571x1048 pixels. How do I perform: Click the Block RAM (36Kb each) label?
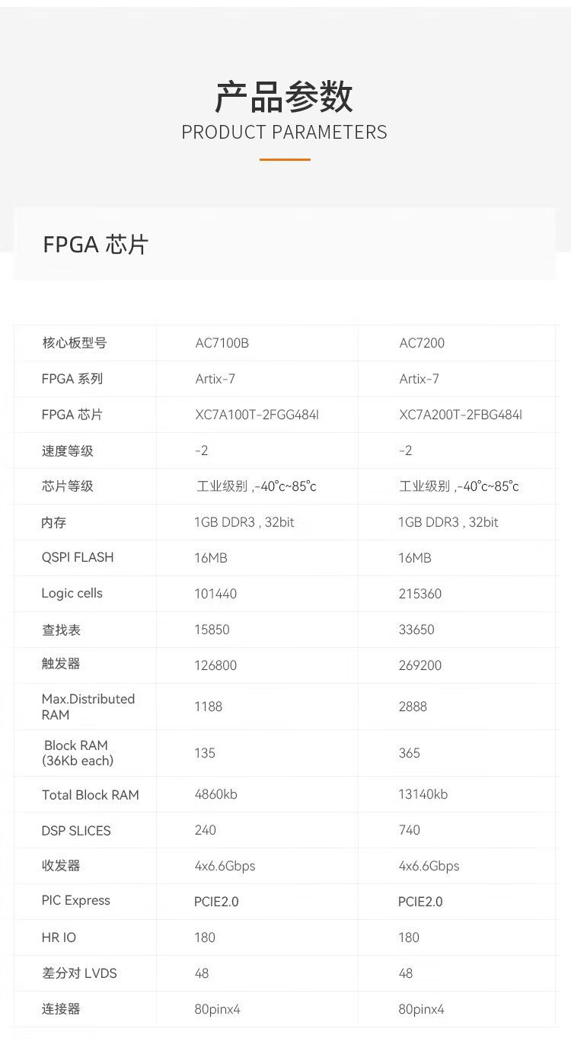(77, 753)
